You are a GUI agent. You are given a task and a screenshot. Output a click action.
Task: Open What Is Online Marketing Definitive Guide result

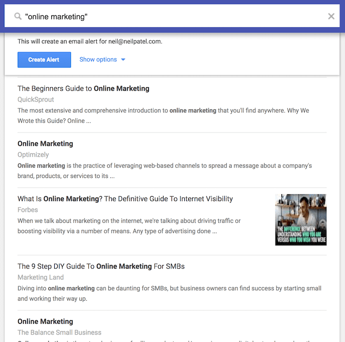[x=125, y=199]
